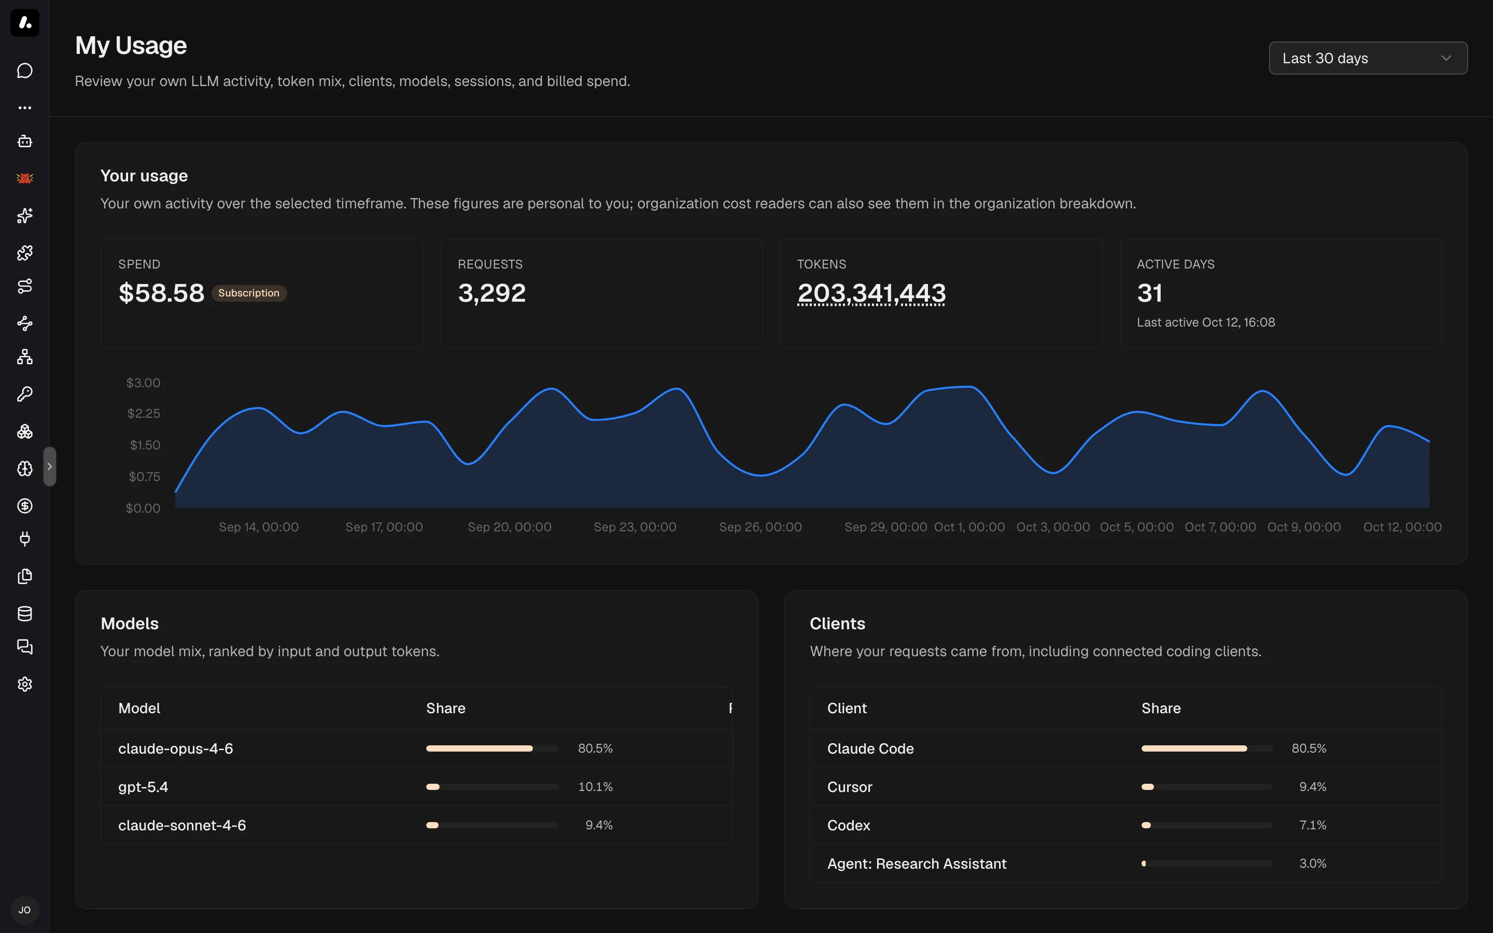This screenshot has height=933, width=1493.
Task: Click the Client column header
Action: click(847, 709)
